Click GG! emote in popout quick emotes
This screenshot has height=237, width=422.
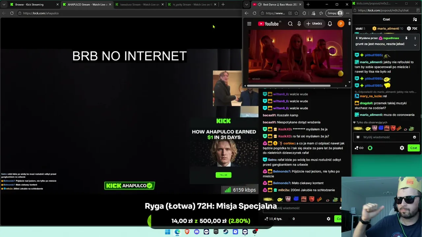pyautogui.click(x=399, y=129)
